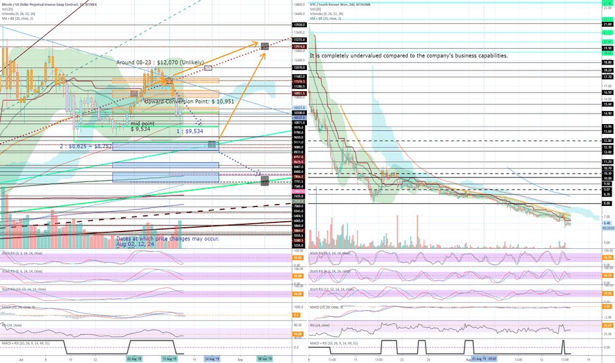The height and width of the screenshot is (363, 615).
Task: Select the 12.80 price label
Action: [x=608, y=141]
